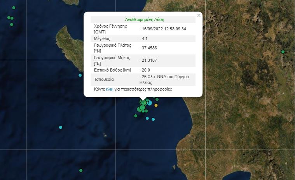295x180 pixels.
Task: Select the green marker at bottom of map
Action: pos(80,170)
